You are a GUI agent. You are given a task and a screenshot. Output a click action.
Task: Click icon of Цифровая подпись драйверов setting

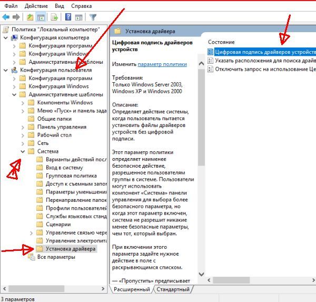click(210, 52)
